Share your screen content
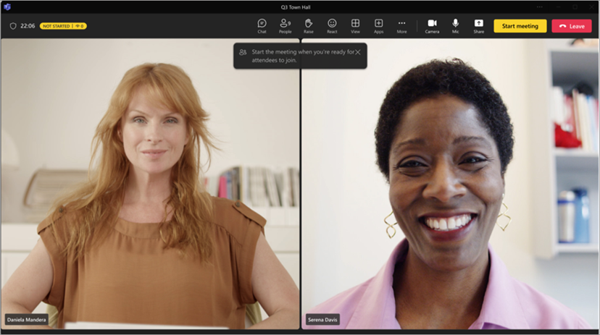Viewport: 600px width, 335px height. coord(479,25)
